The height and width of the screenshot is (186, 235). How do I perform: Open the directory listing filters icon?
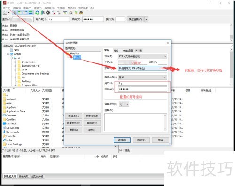(x=65, y=13)
